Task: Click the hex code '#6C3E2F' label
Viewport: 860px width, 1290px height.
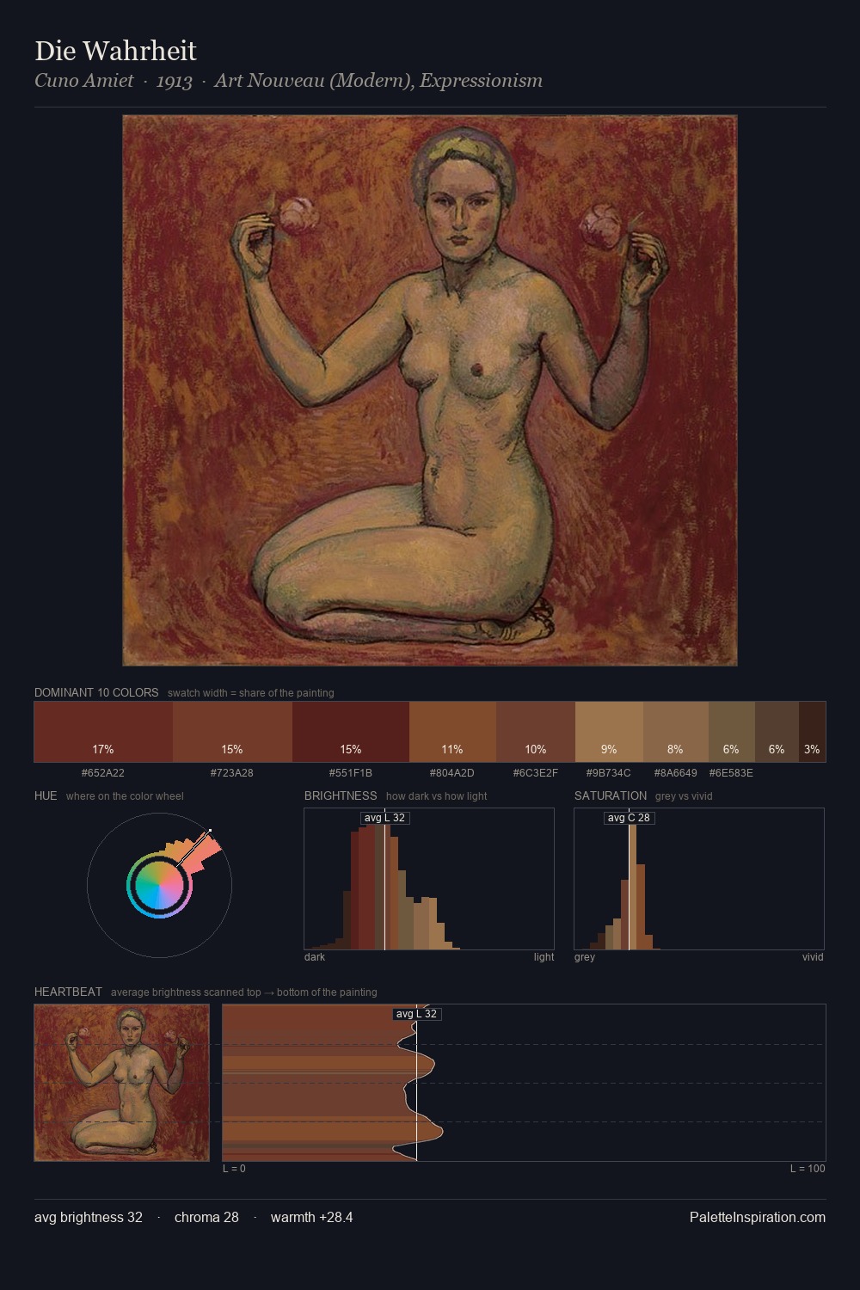Action: 536,773
